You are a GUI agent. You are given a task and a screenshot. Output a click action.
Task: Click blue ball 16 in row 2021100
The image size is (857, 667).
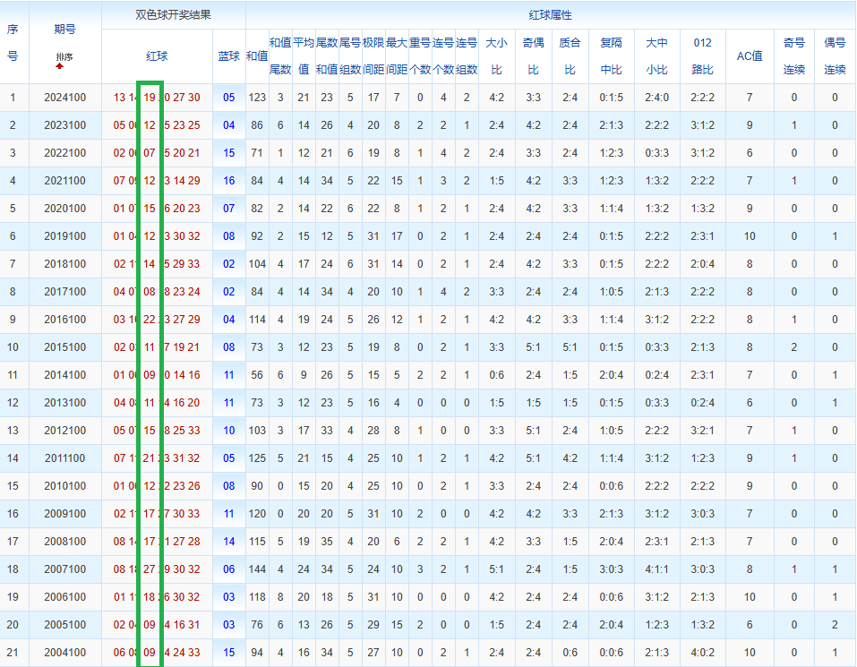pyautogui.click(x=229, y=181)
